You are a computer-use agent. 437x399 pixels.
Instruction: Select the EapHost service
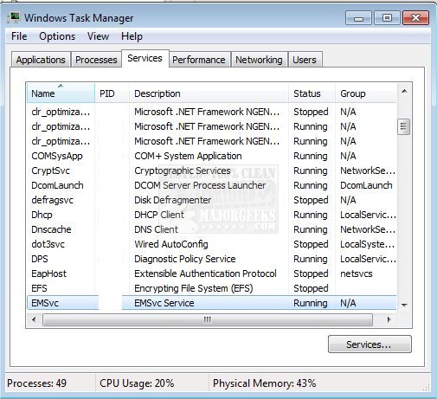(x=48, y=274)
